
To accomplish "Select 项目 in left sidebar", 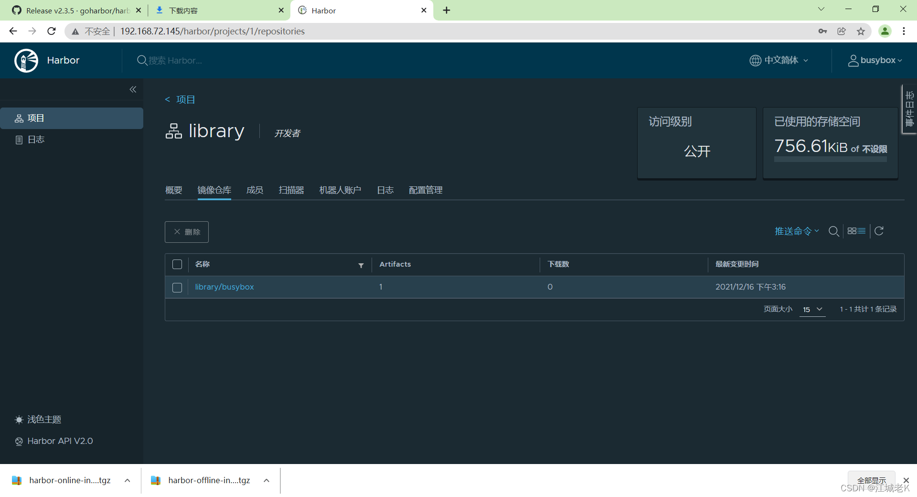I will pyautogui.click(x=72, y=118).
